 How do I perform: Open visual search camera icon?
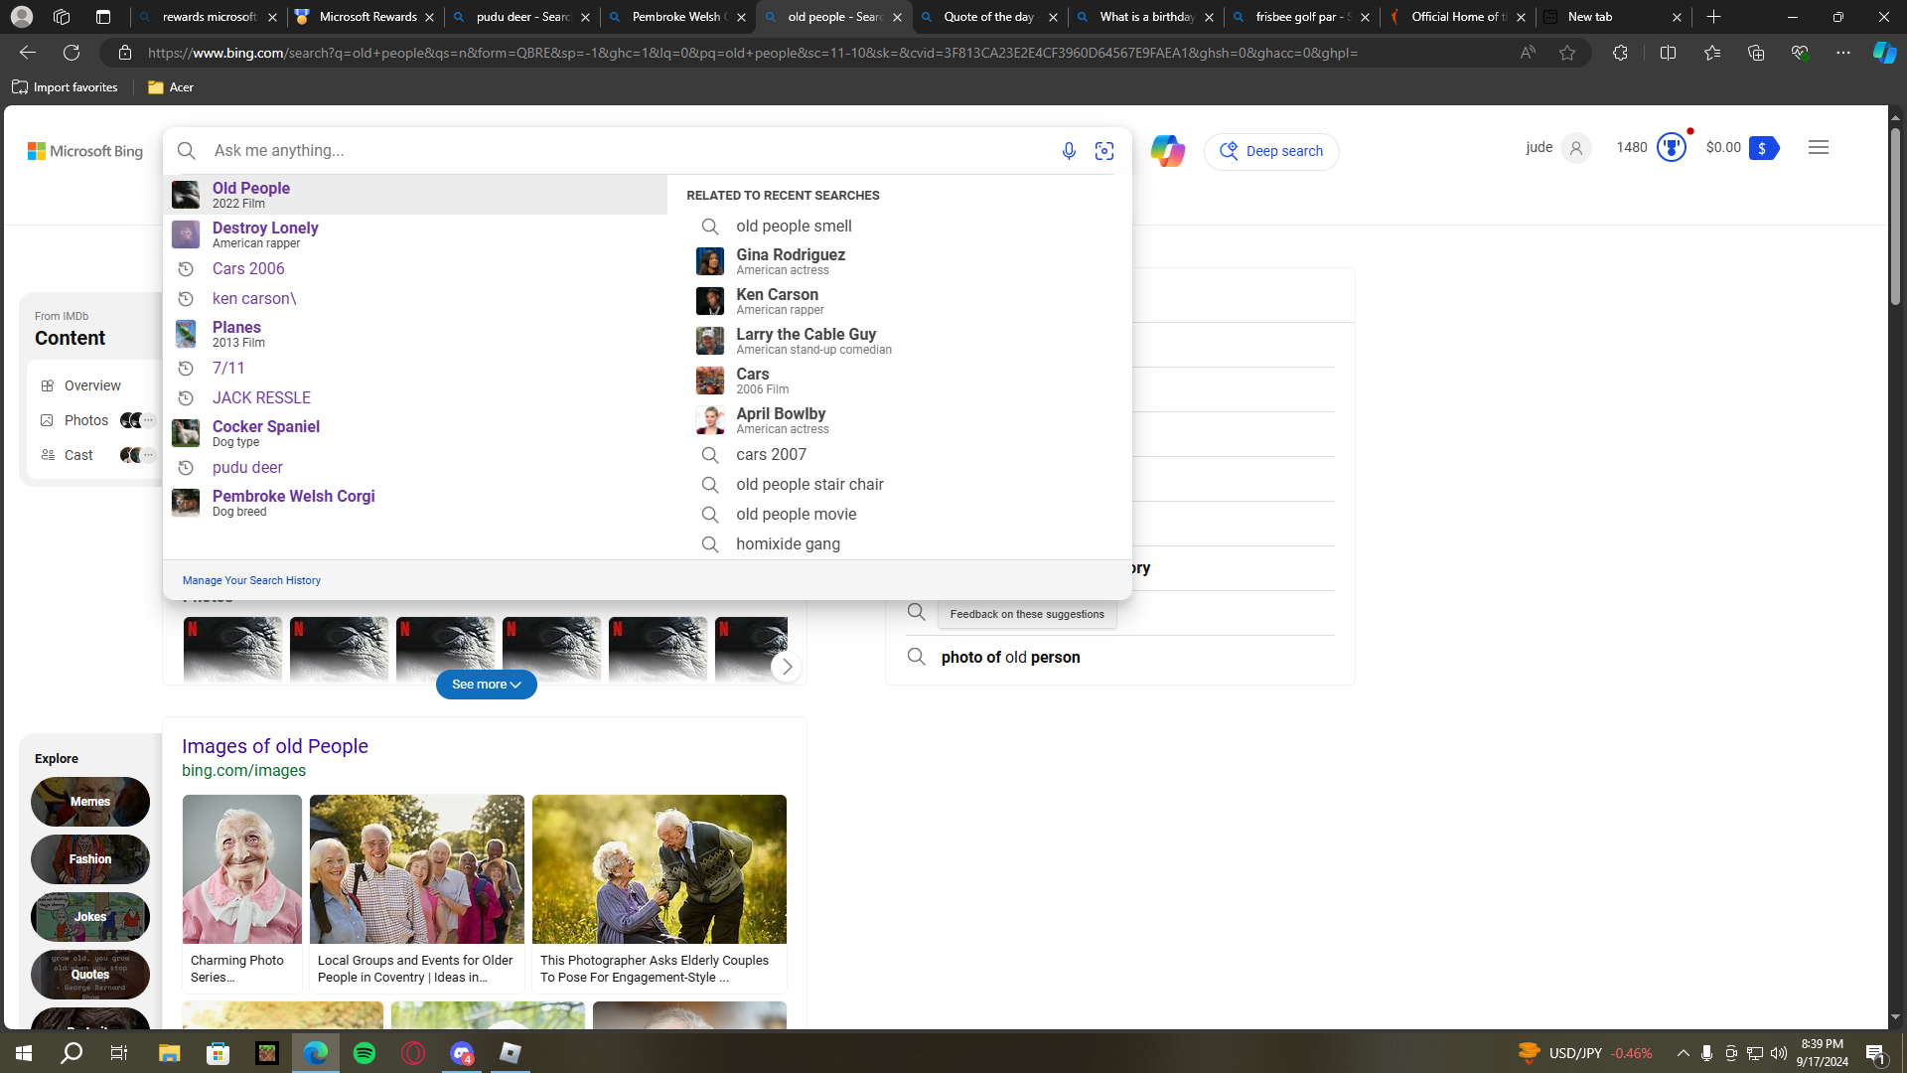point(1104,151)
